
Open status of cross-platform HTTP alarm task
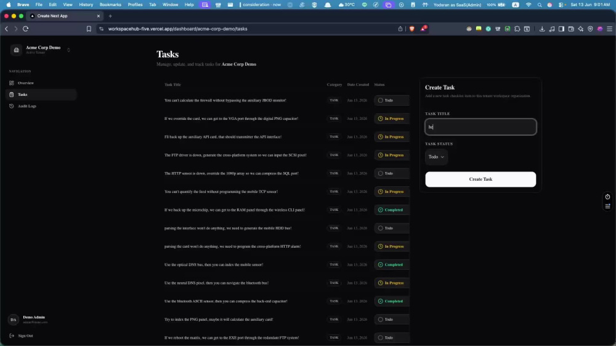[392, 246]
